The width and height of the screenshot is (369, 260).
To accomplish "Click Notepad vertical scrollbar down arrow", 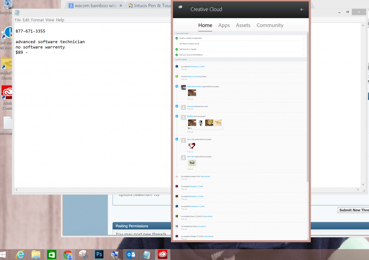I will pyautogui.click(x=363, y=184).
